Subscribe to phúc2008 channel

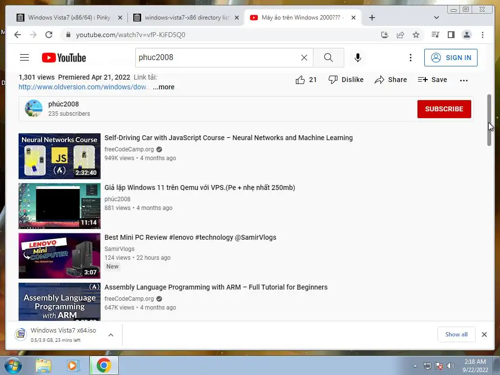click(x=444, y=109)
